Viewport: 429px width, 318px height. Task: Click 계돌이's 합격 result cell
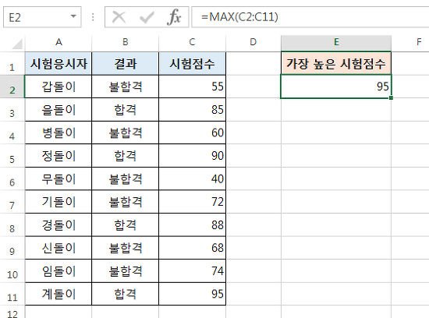click(126, 294)
